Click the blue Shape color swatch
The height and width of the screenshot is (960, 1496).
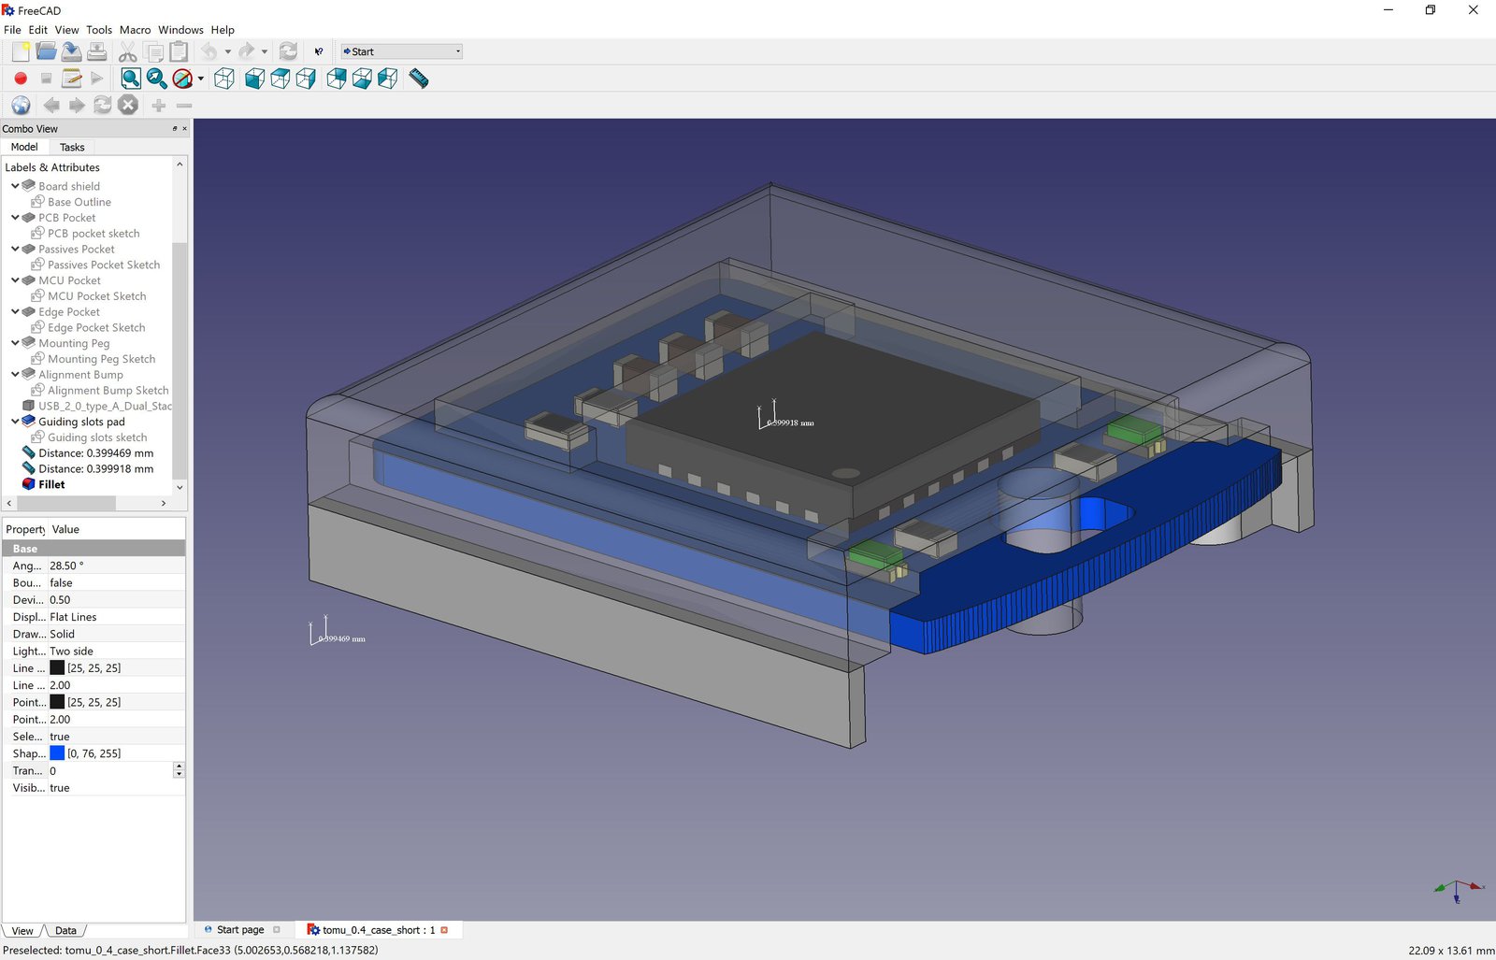click(57, 753)
